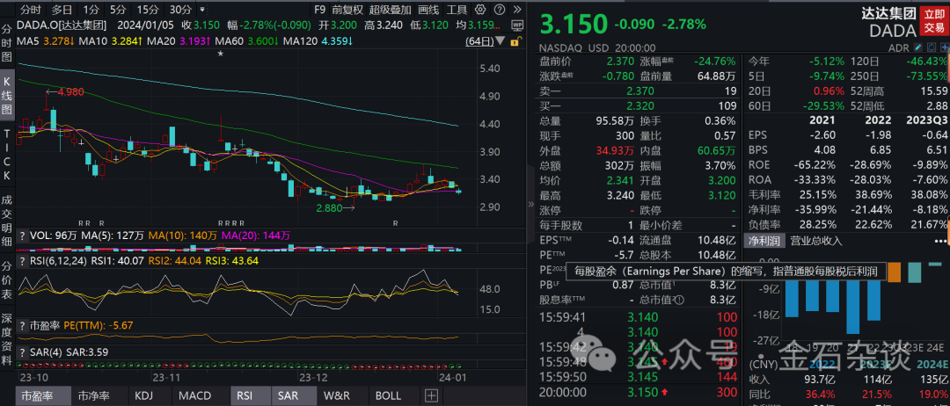Screen dimensions: 950x406
Task: Click the SAR(4) parameter label
Action: tap(45, 352)
